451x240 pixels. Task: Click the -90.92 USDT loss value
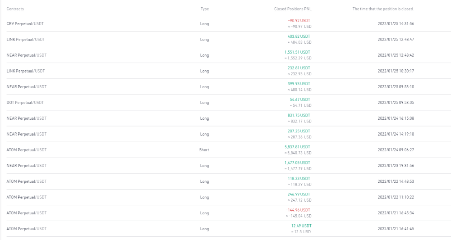coord(299,21)
